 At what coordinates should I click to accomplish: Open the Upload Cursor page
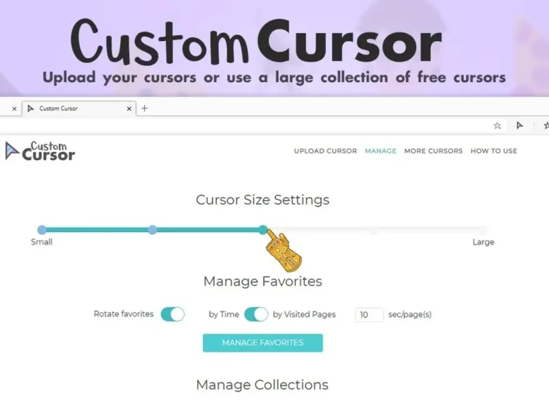click(325, 151)
